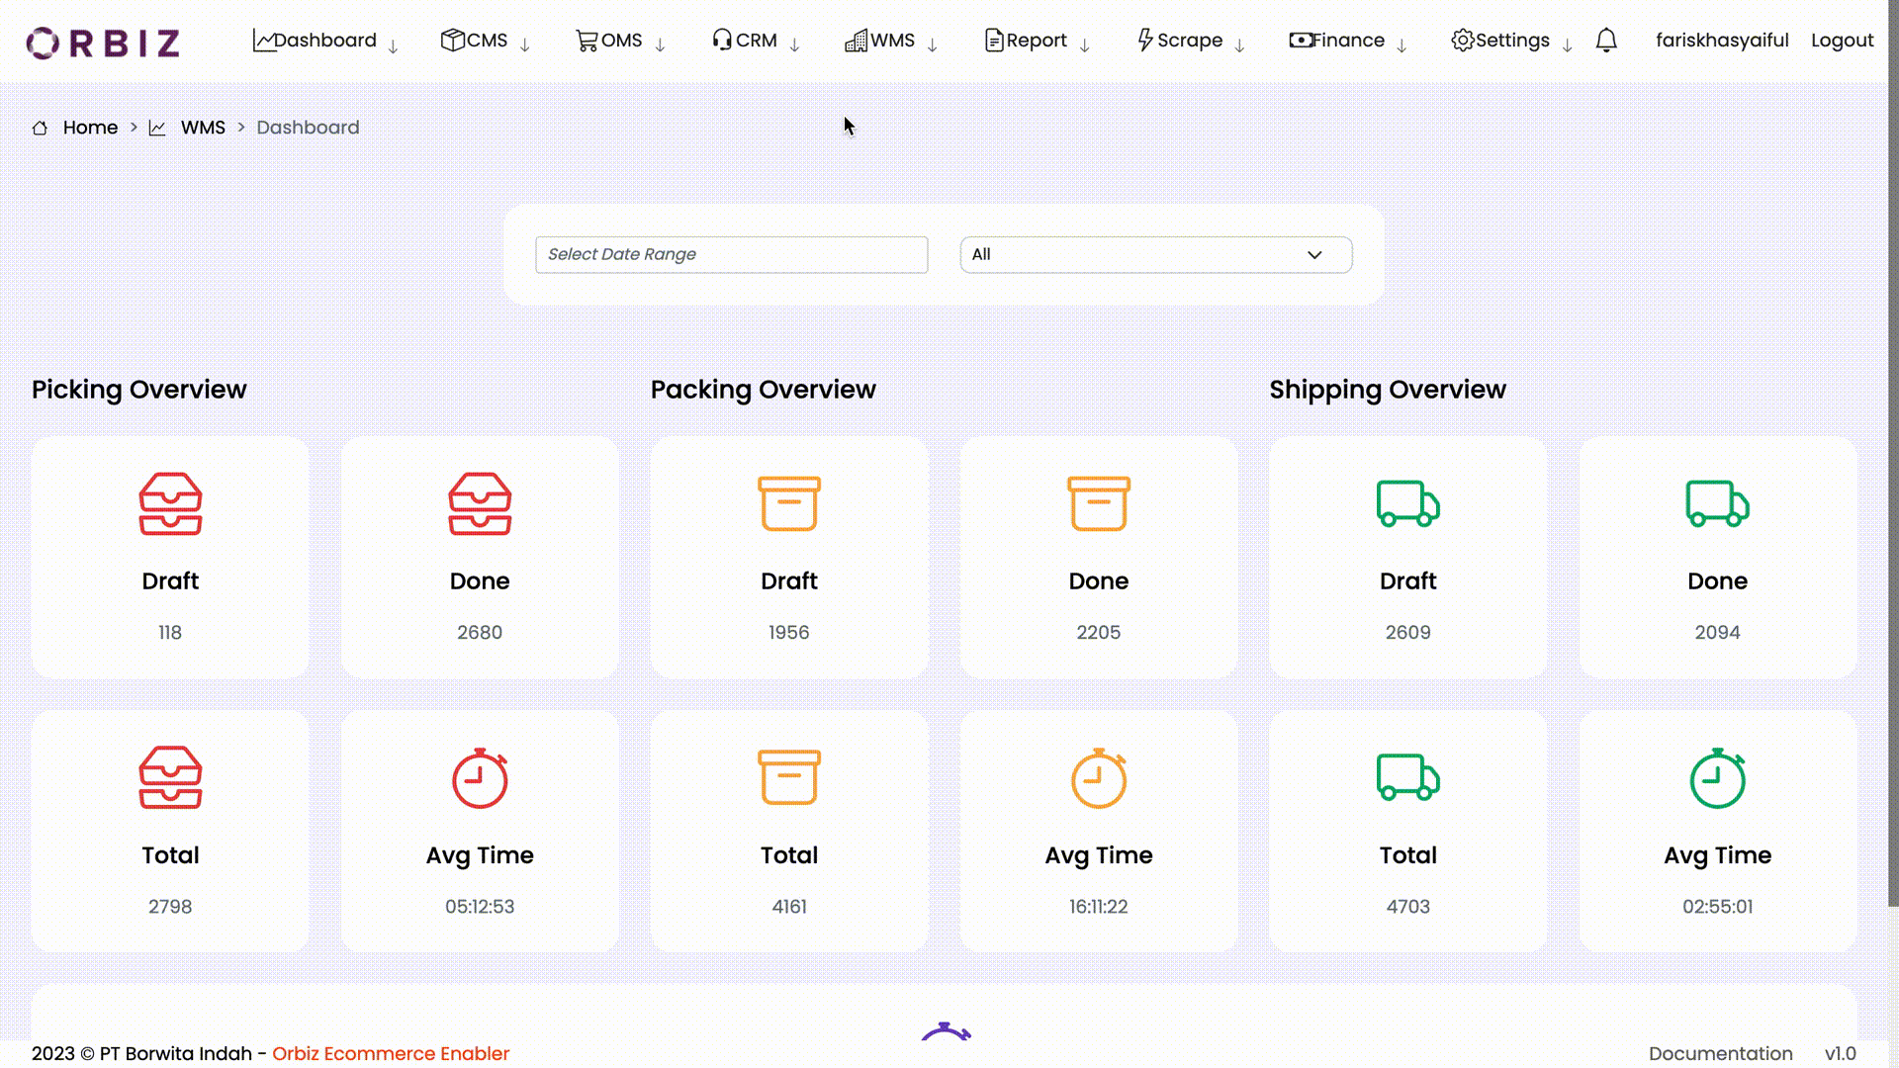The height and width of the screenshot is (1068, 1899).
Task: Open the CRM module menu
Action: tap(756, 41)
